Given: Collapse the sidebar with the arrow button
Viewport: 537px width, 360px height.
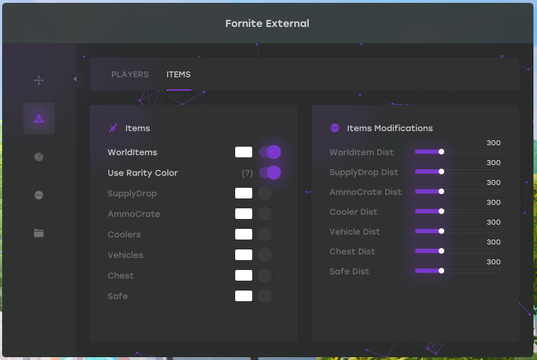Looking at the screenshot, I should 75,79.
